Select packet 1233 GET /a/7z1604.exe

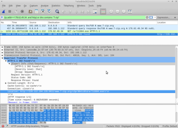[89, 31]
